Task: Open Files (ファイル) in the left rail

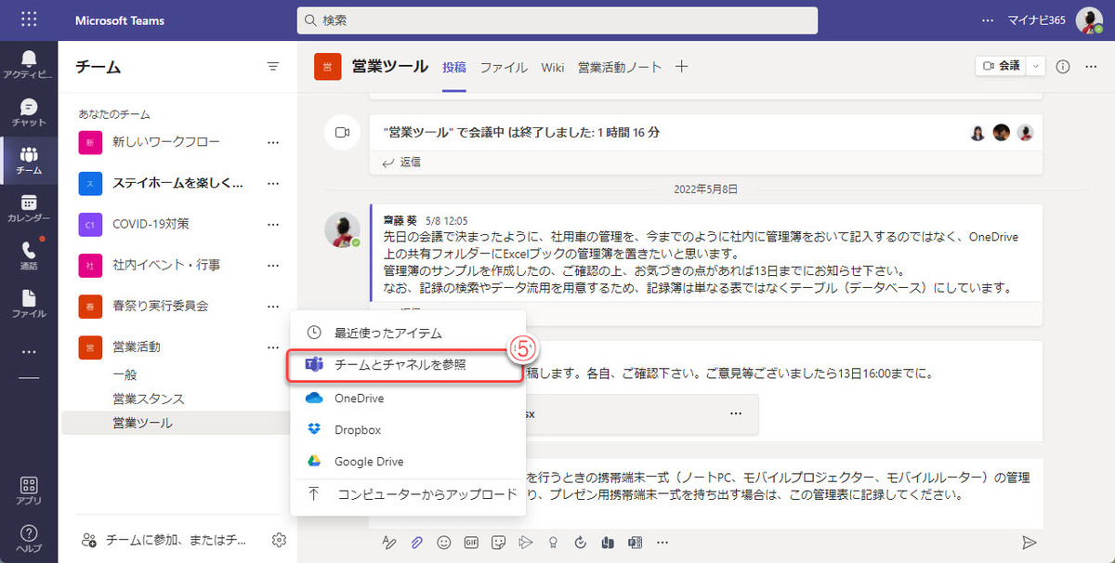Action: 29,303
